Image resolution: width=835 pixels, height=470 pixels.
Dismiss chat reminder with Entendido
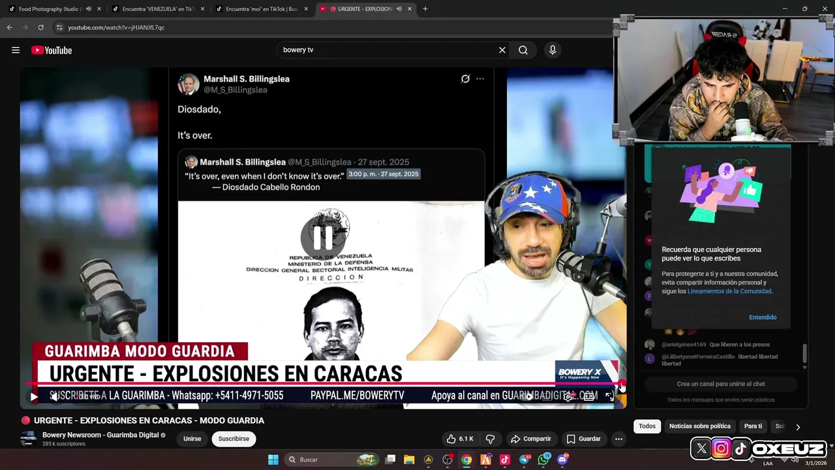pos(763,317)
